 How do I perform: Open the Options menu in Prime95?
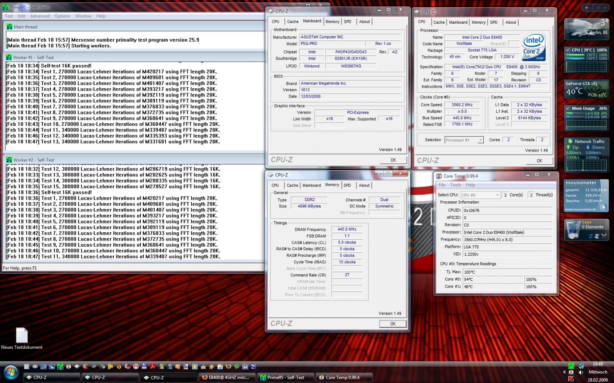point(63,16)
